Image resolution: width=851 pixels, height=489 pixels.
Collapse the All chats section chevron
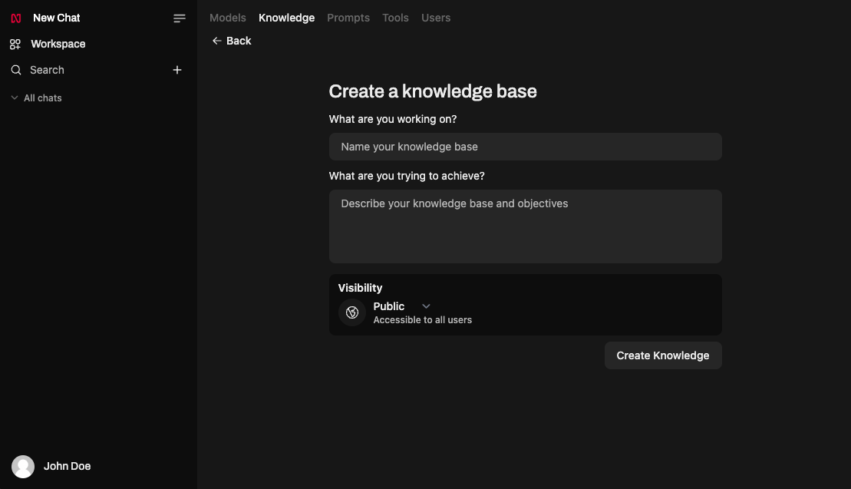pyautogui.click(x=15, y=97)
